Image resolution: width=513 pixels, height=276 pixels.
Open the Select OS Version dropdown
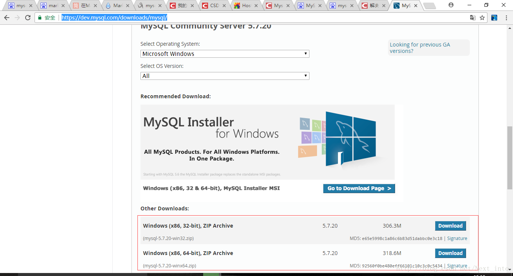(225, 76)
